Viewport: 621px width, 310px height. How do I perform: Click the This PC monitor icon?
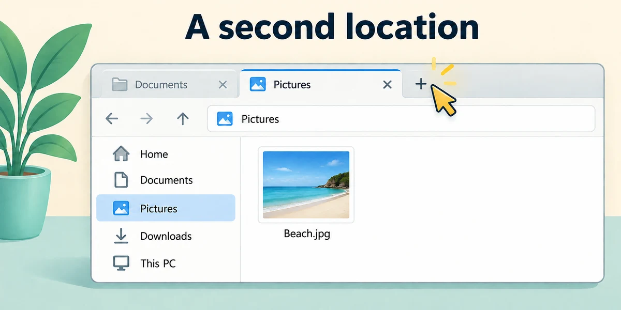(121, 263)
